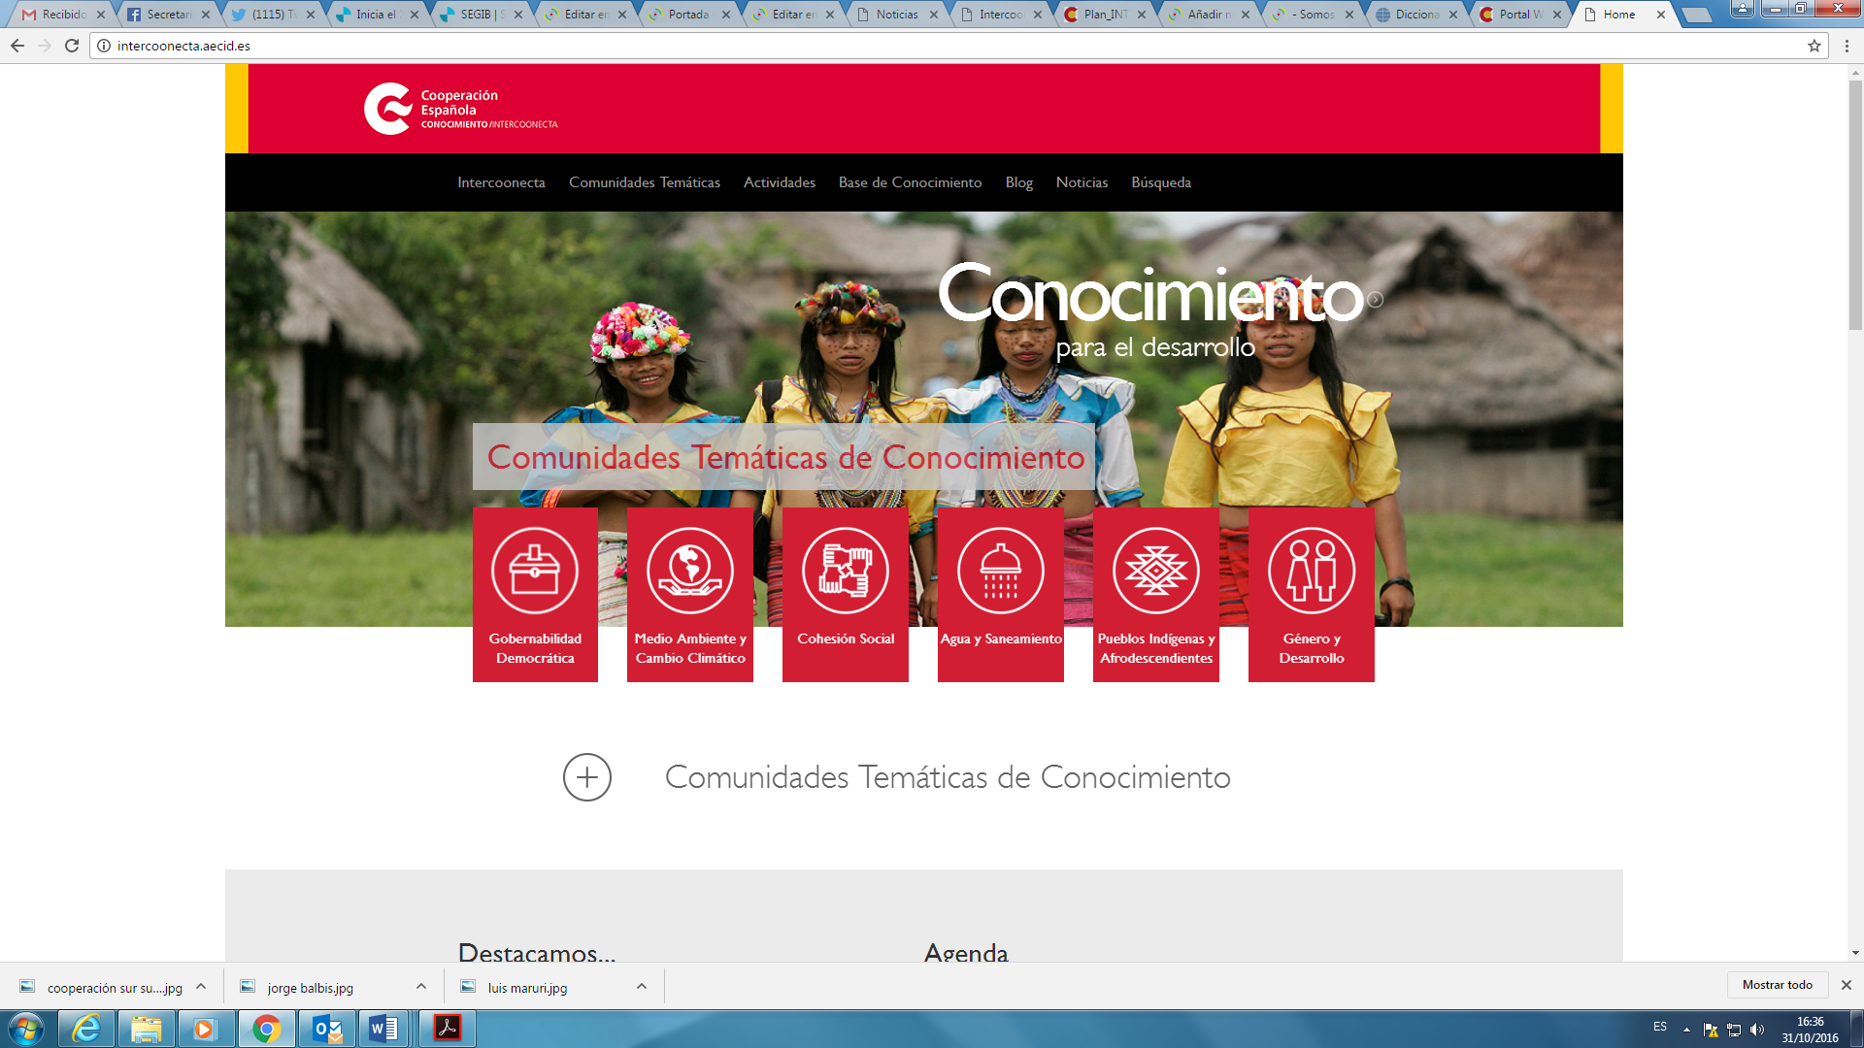Click the browser back arrow

17,46
